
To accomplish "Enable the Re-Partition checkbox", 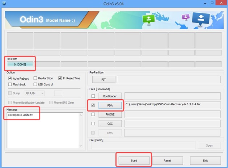I will pos(35,78).
